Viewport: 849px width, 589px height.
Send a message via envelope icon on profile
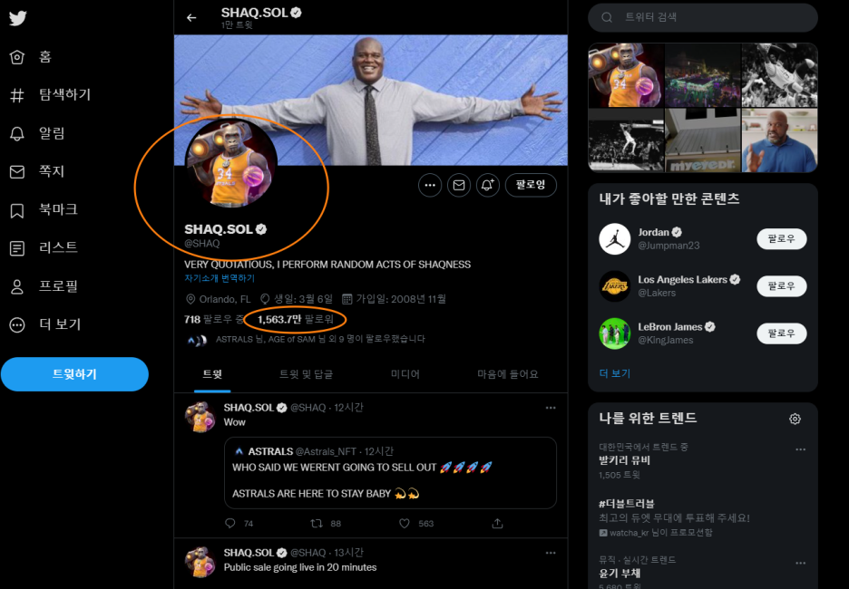click(459, 185)
